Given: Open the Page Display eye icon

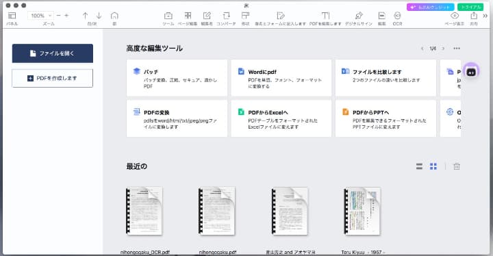Looking at the screenshot, I should (455, 16).
